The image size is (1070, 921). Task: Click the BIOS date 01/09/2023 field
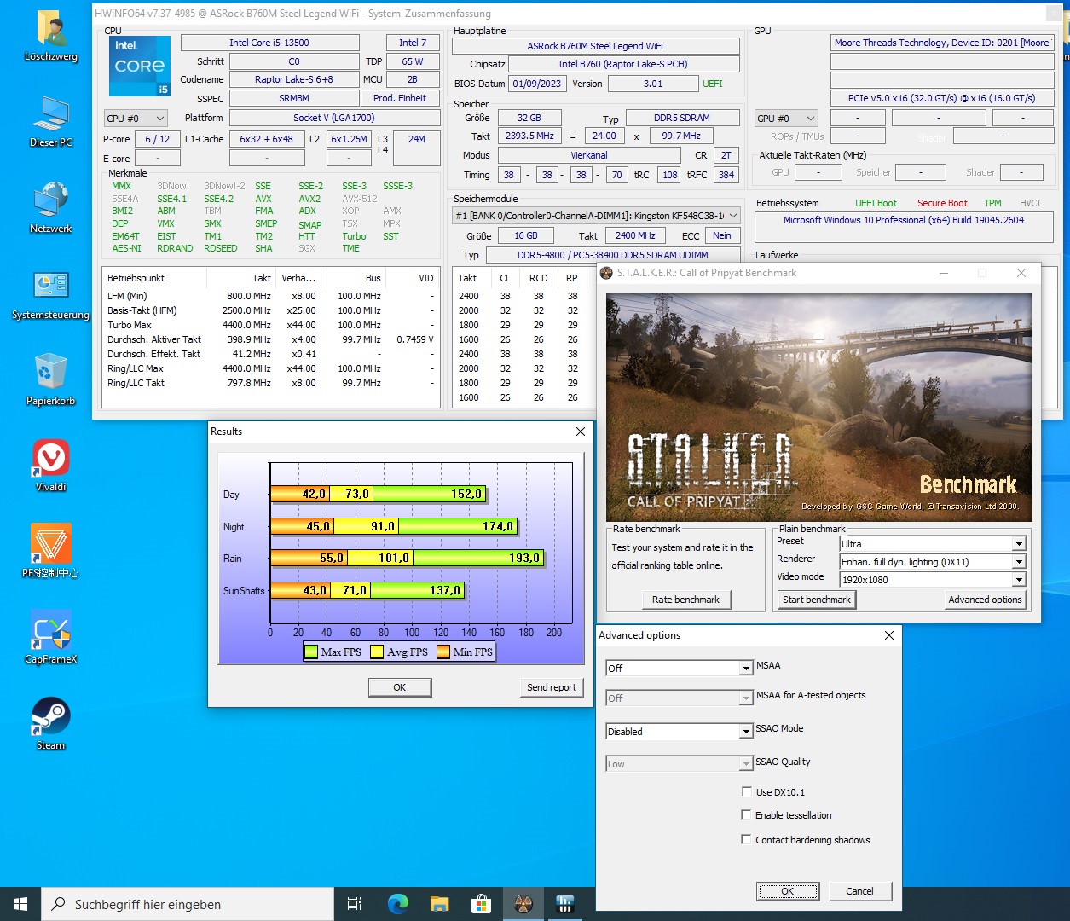(x=536, y=84)
